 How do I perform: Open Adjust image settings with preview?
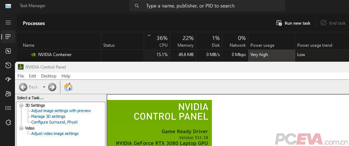(x=61, y=111)
